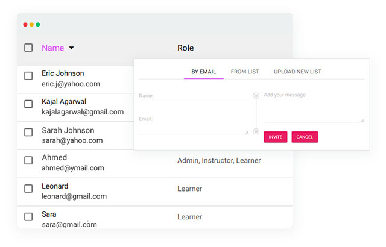
Task: Select the Kajal Agarwal row checkbox
Action: click(x=28, y=104)
